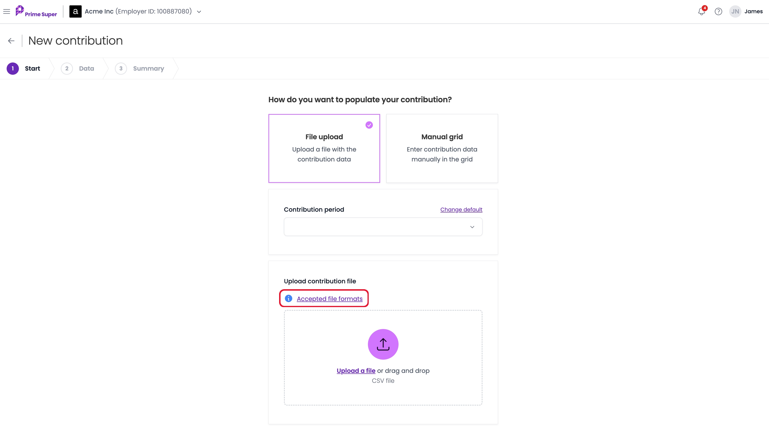This screenshot has height=429, width=769.
Task: Open the Contribution period dropdown
Action: click(x=383, y=227)
